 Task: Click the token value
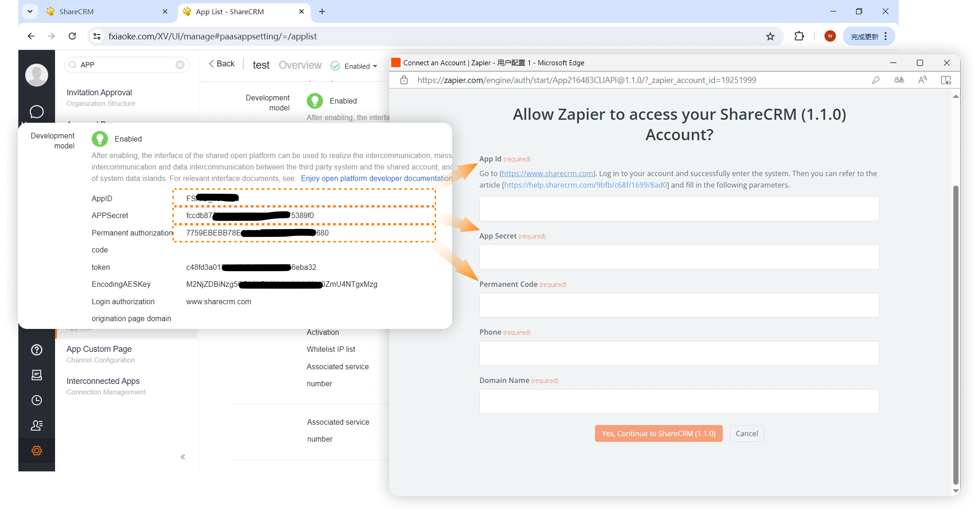point(251,267)
